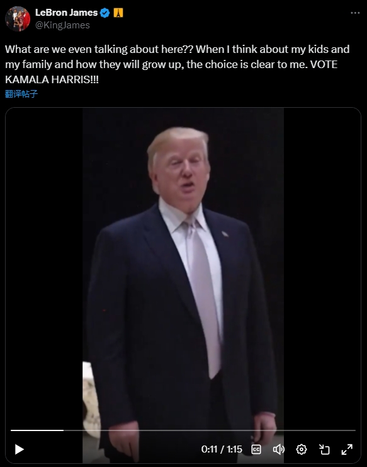Click the black letterbox area left of video

pos(44,268)
